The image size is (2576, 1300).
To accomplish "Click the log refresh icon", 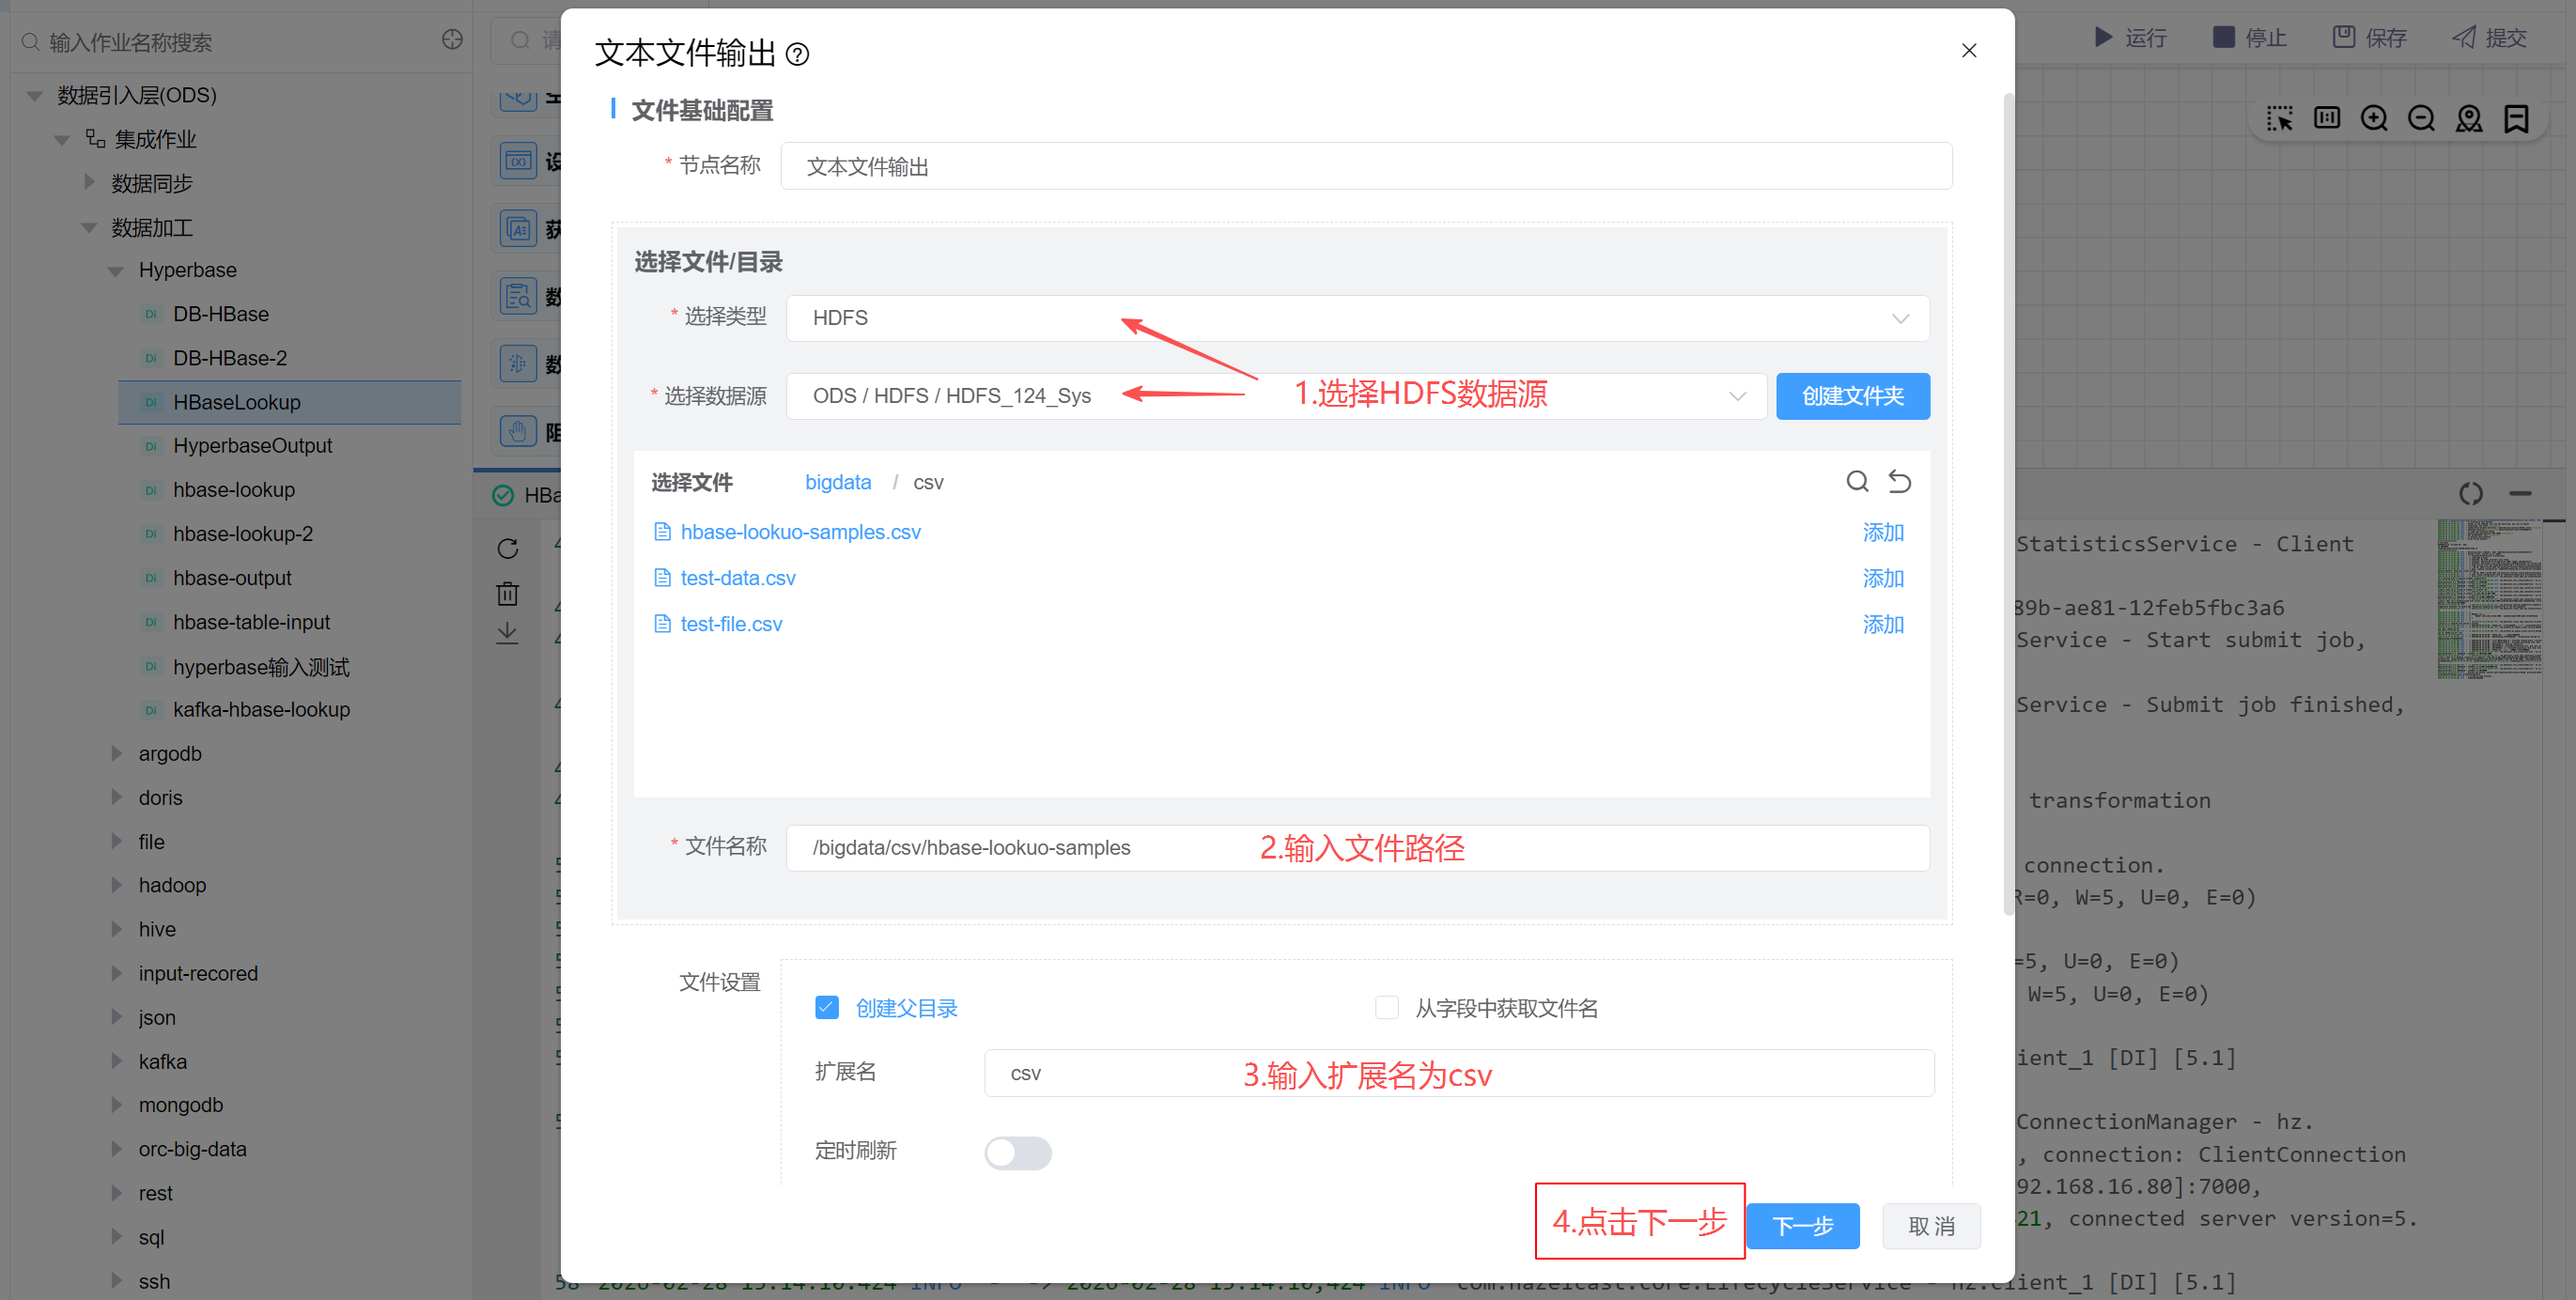I will [508, 549].
